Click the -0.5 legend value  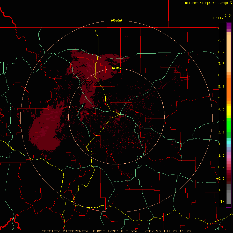tap(220, 179)
